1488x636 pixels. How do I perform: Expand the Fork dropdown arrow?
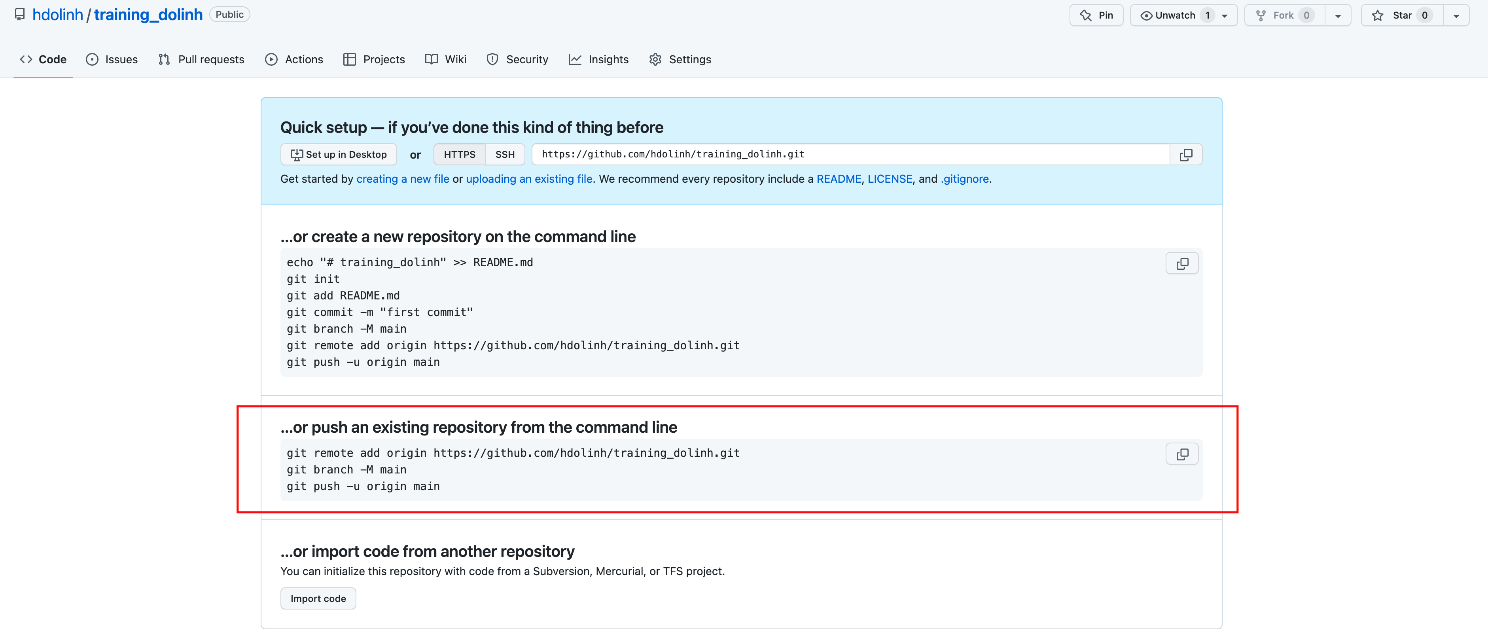tap(1338, 15)
